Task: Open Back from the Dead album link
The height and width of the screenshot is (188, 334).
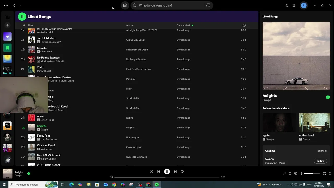Action: tap(137, 50)
